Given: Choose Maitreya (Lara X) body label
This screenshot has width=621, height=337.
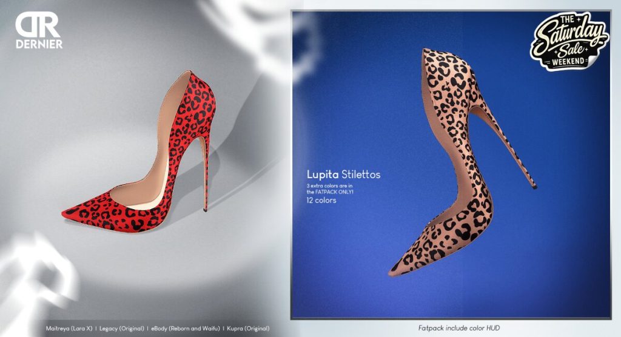Looking at the screenshot, I should [69, 329].
